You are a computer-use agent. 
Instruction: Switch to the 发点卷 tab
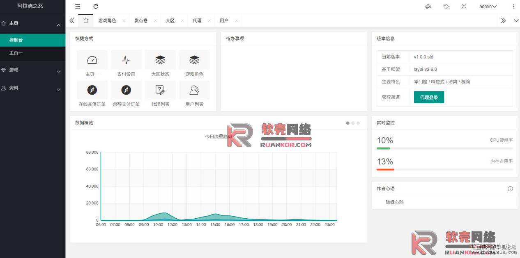click(141, 20)
